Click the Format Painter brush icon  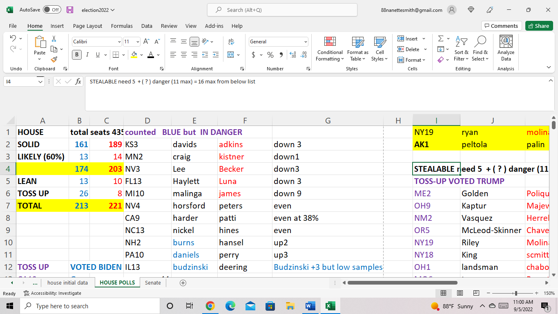point(54,59)
